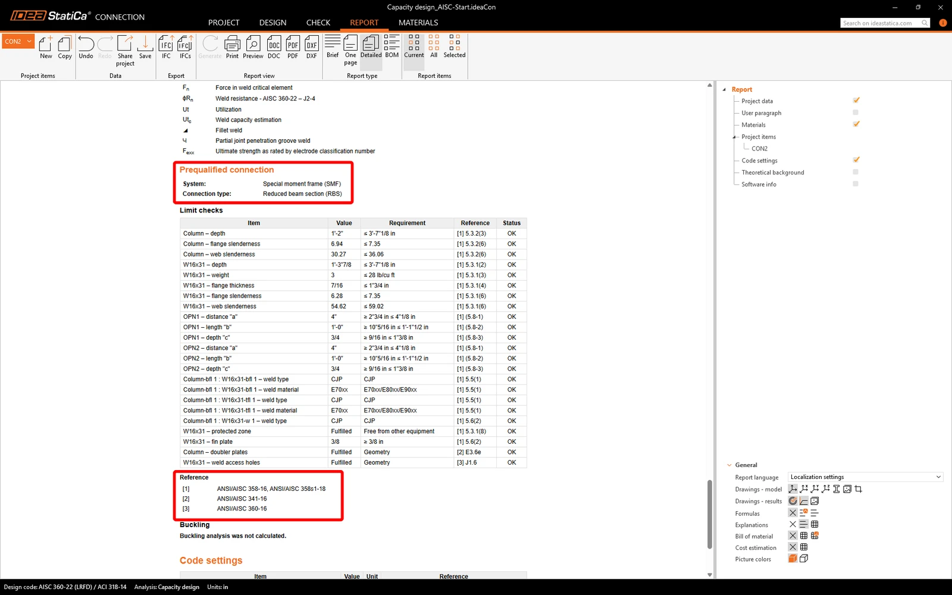Switch to the MATERIALS tab

pyautogui.click(x=418, y=23)
